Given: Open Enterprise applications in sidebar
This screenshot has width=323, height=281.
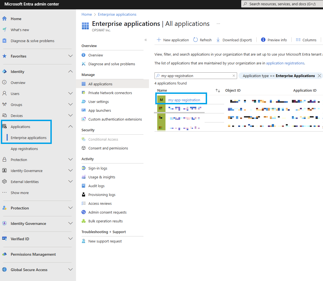Looking at the screenshot, I should (x=29, y=138).
